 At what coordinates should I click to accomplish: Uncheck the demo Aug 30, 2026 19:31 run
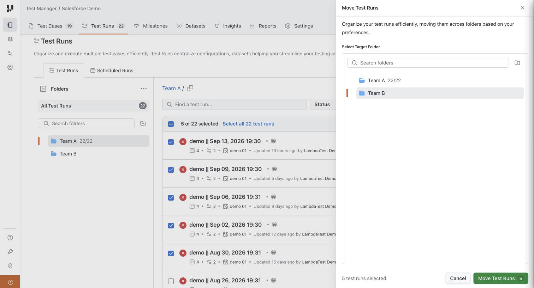pyautogui.click(x=171, y=253)
